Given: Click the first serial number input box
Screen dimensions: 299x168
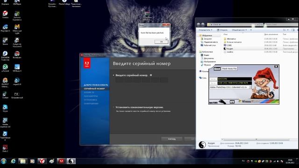Looking at the screenshot, I should point(120,80).
